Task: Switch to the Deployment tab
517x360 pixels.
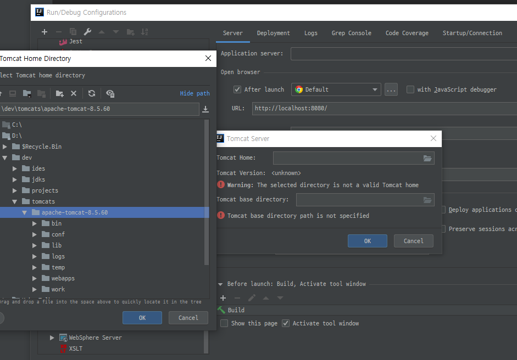Action: click(274, 33)
